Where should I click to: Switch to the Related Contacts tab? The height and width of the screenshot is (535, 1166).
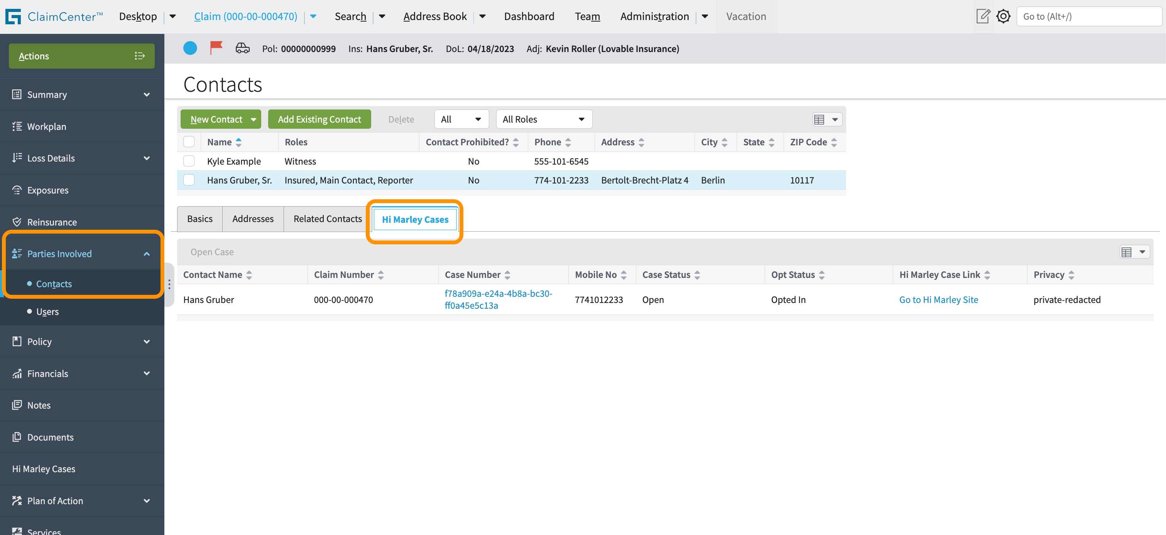(327, 219)
